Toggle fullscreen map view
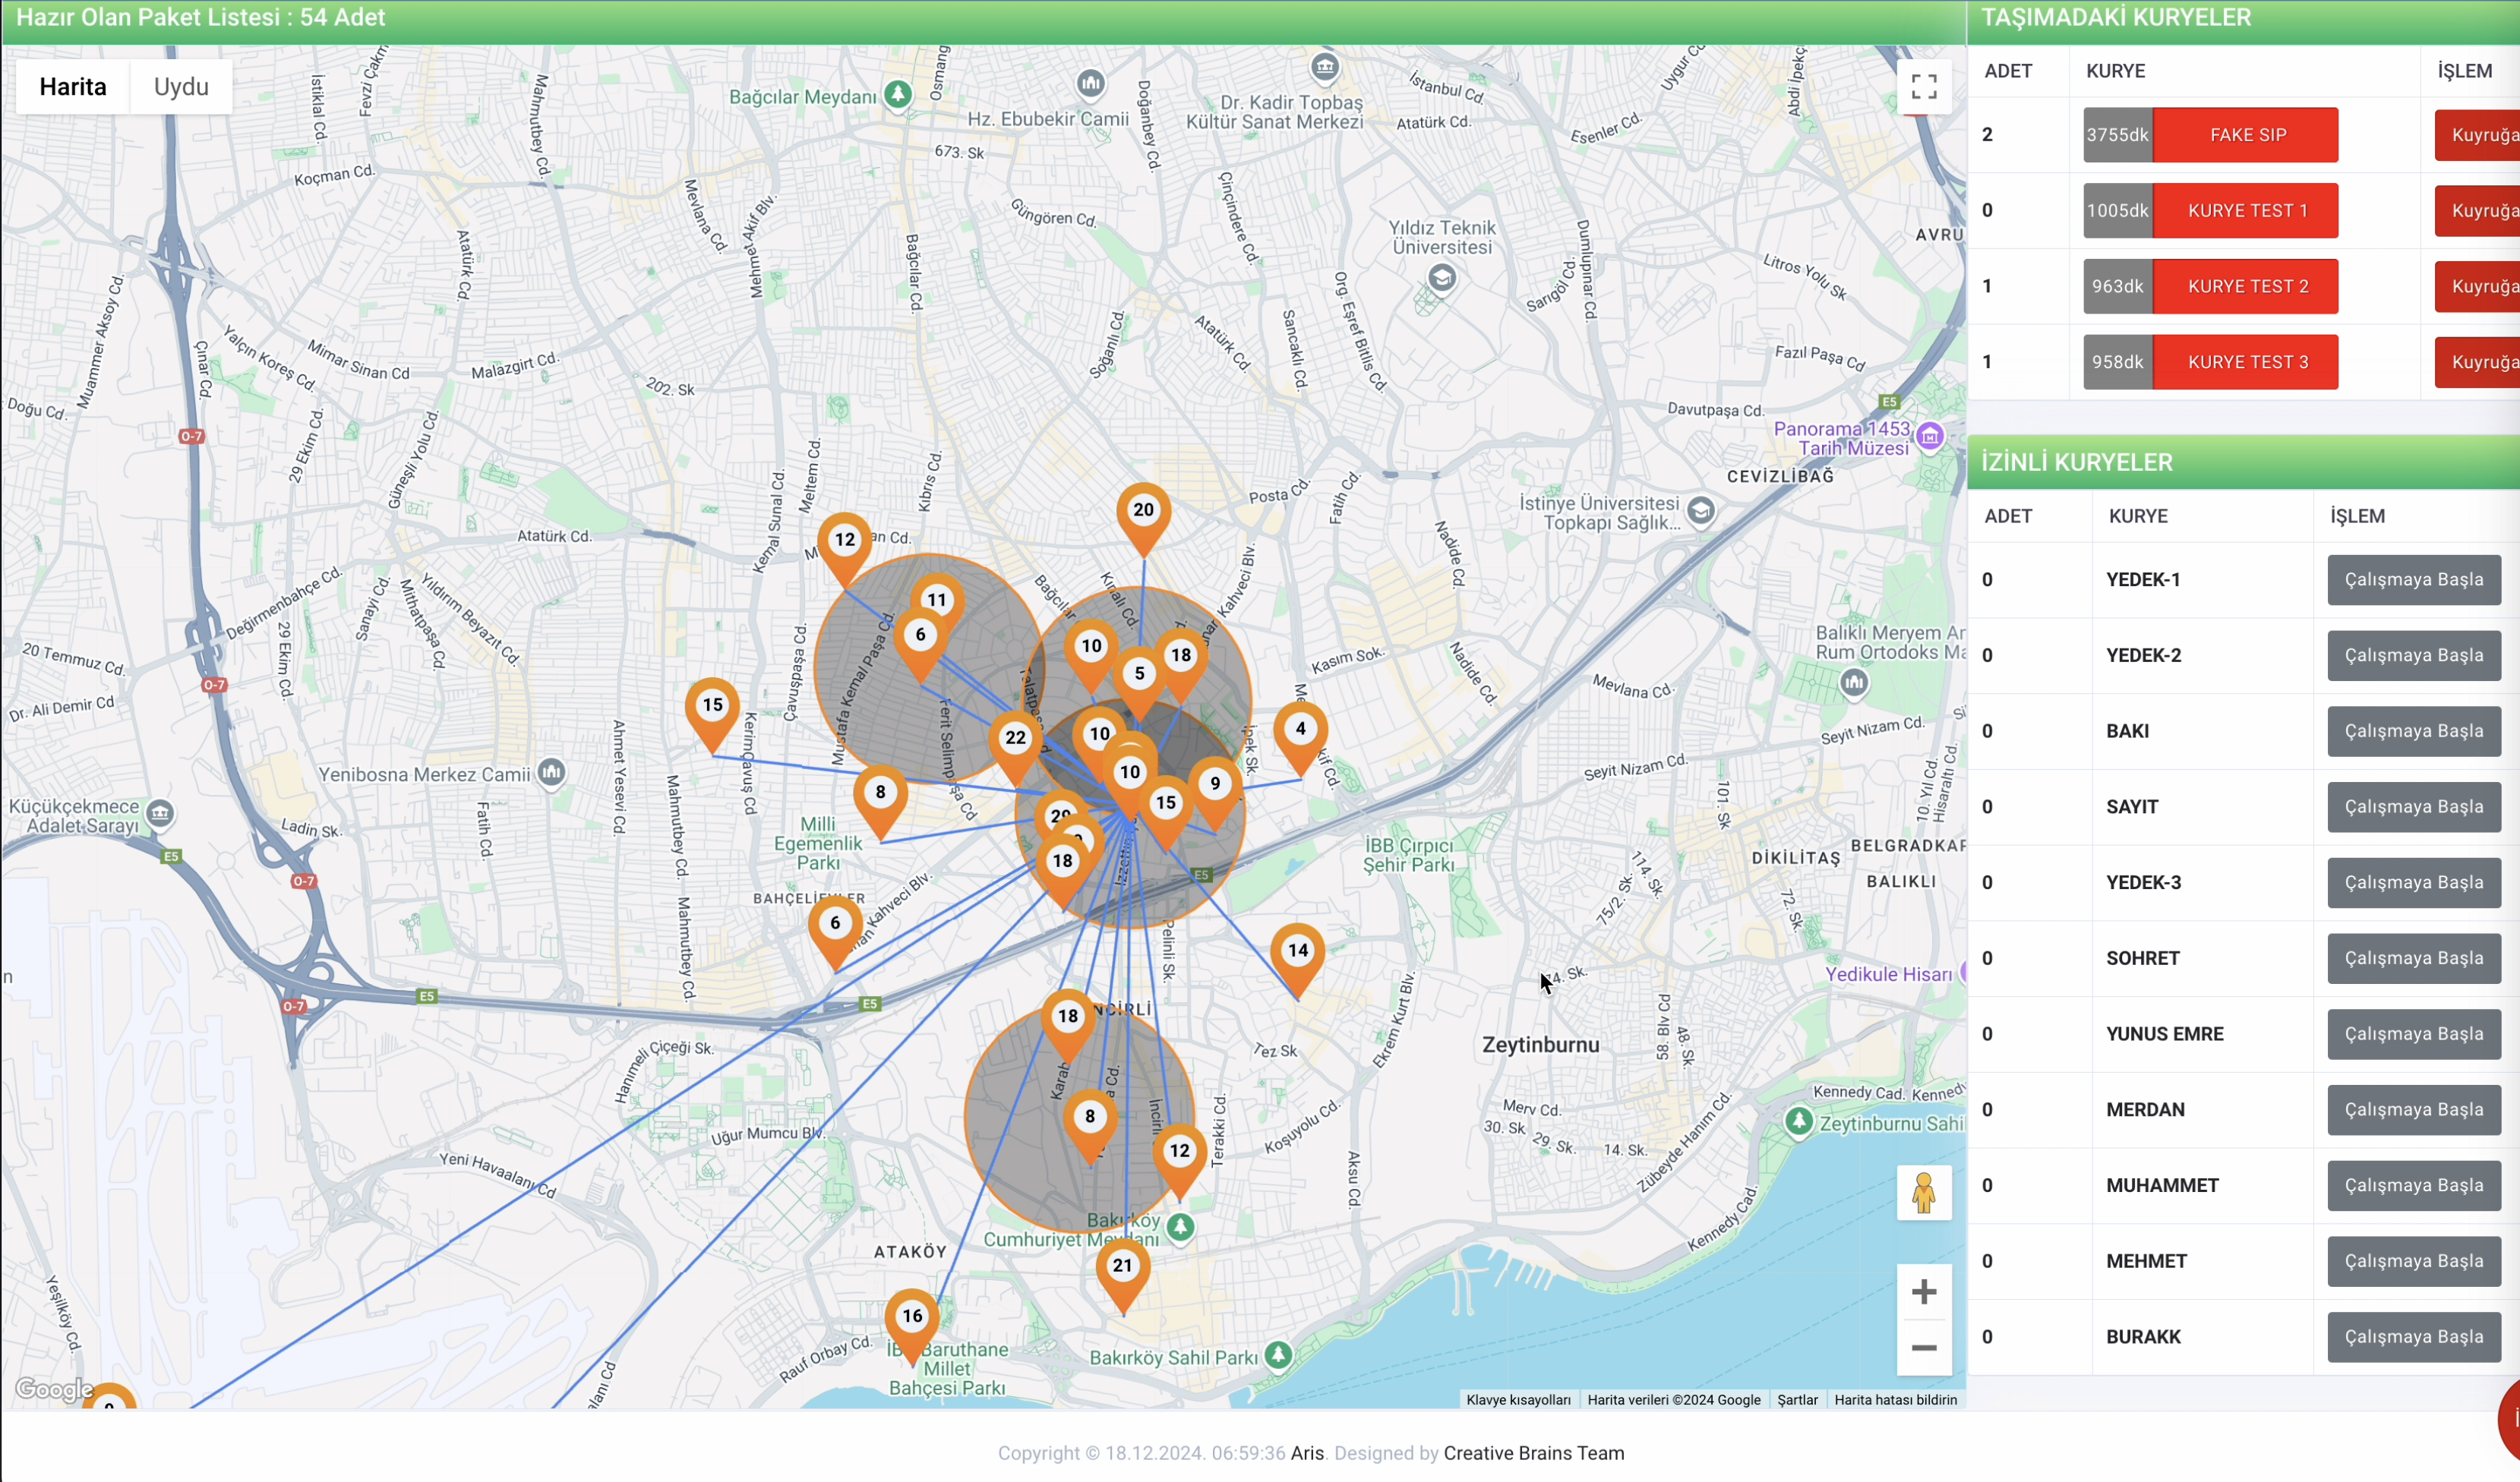 pos(1923,87)
